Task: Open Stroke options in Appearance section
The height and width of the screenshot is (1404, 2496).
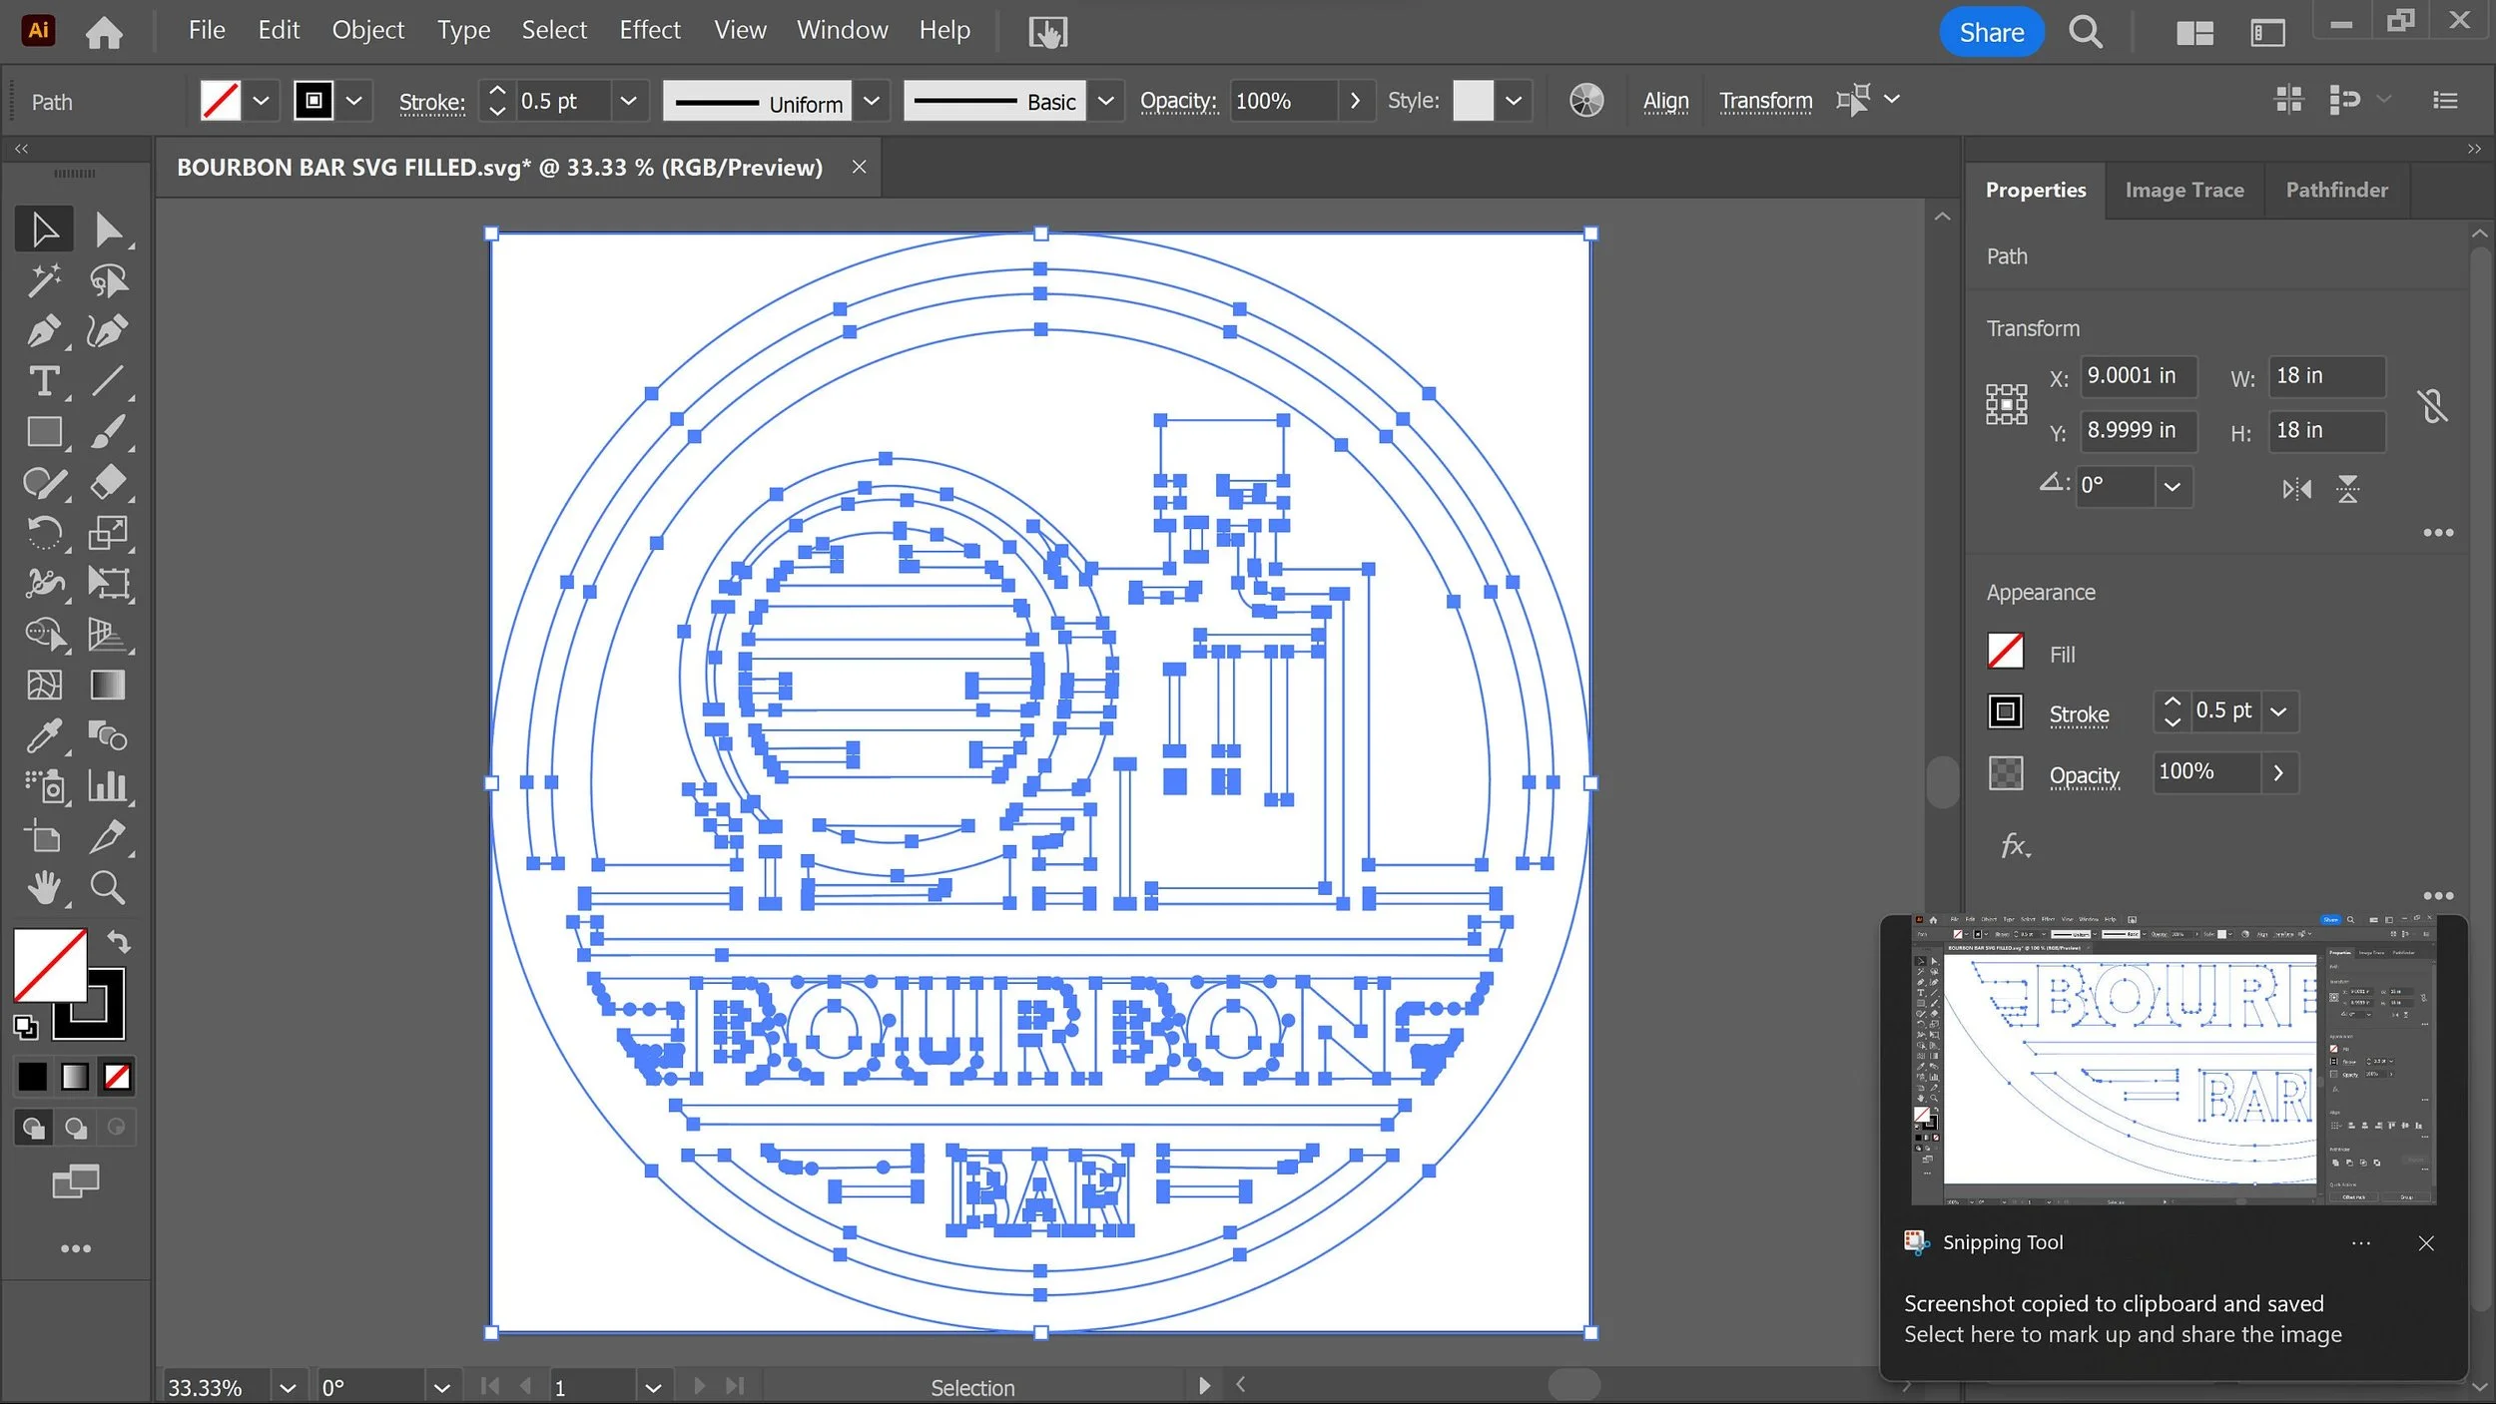Action: (2079, 714)
